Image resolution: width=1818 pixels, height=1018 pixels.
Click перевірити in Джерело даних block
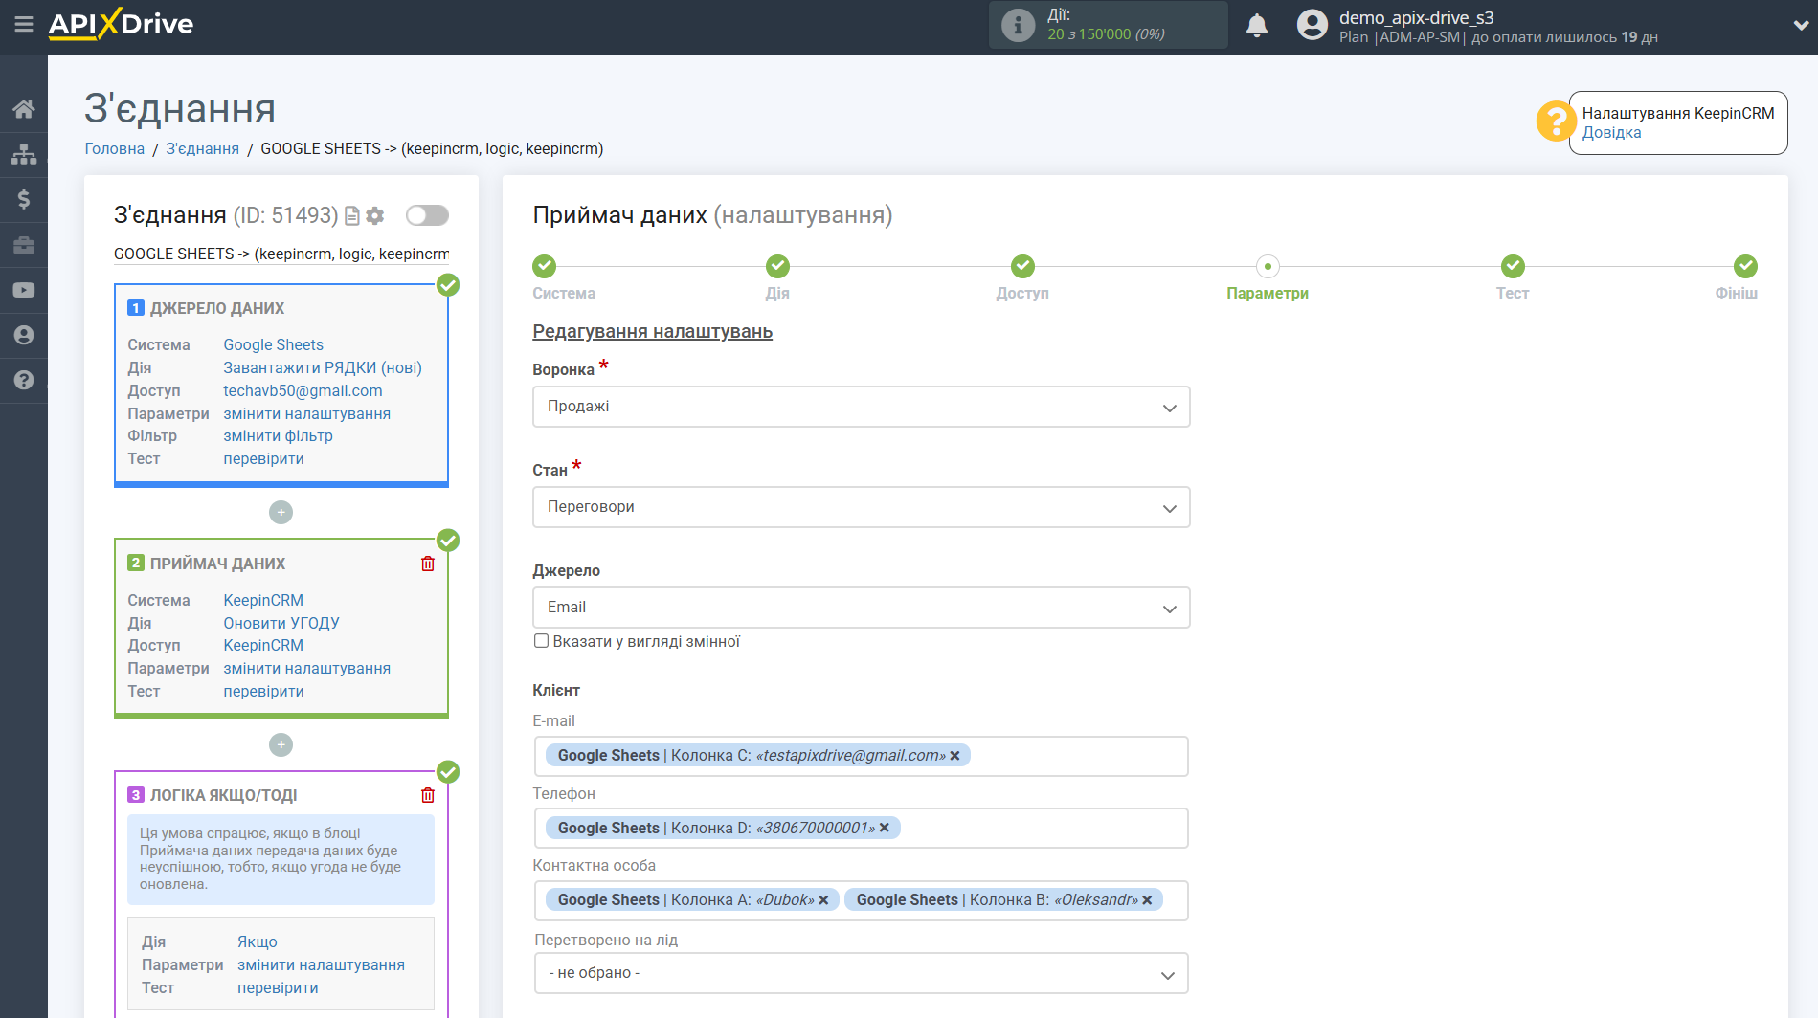pyautogui.click(x=263, y=458)
